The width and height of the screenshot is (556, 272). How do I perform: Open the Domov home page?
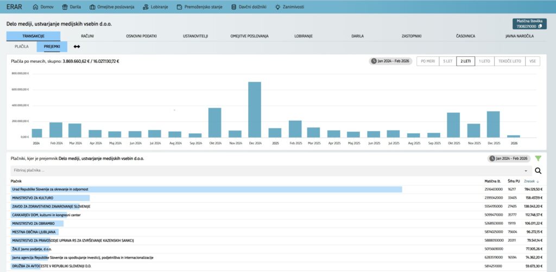tap(43, 7)
